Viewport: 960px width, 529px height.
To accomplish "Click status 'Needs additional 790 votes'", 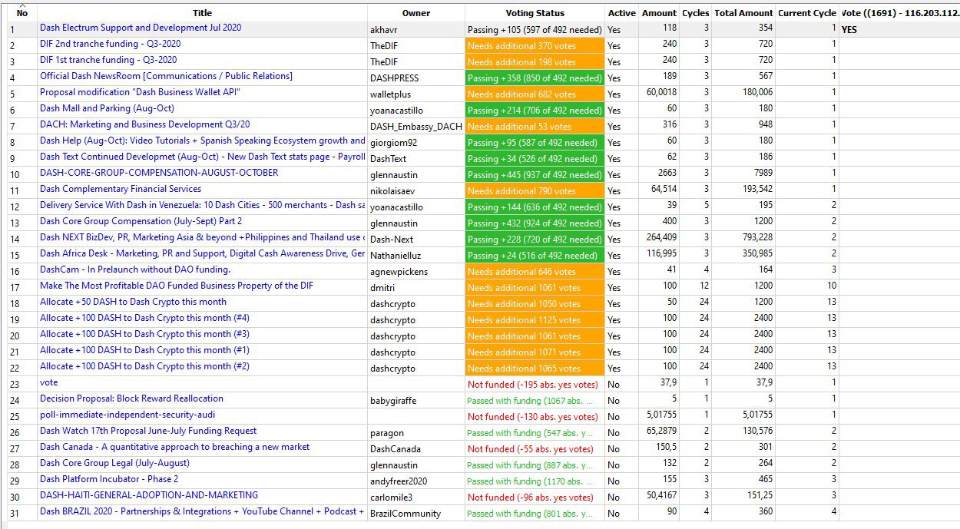I will (535, 190).
